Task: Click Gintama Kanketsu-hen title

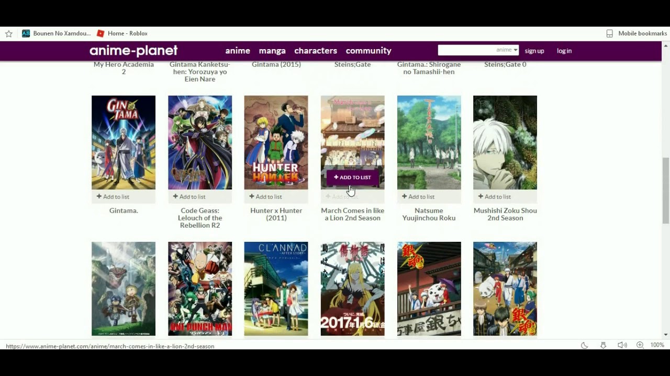Action: [x=200, y=72]
